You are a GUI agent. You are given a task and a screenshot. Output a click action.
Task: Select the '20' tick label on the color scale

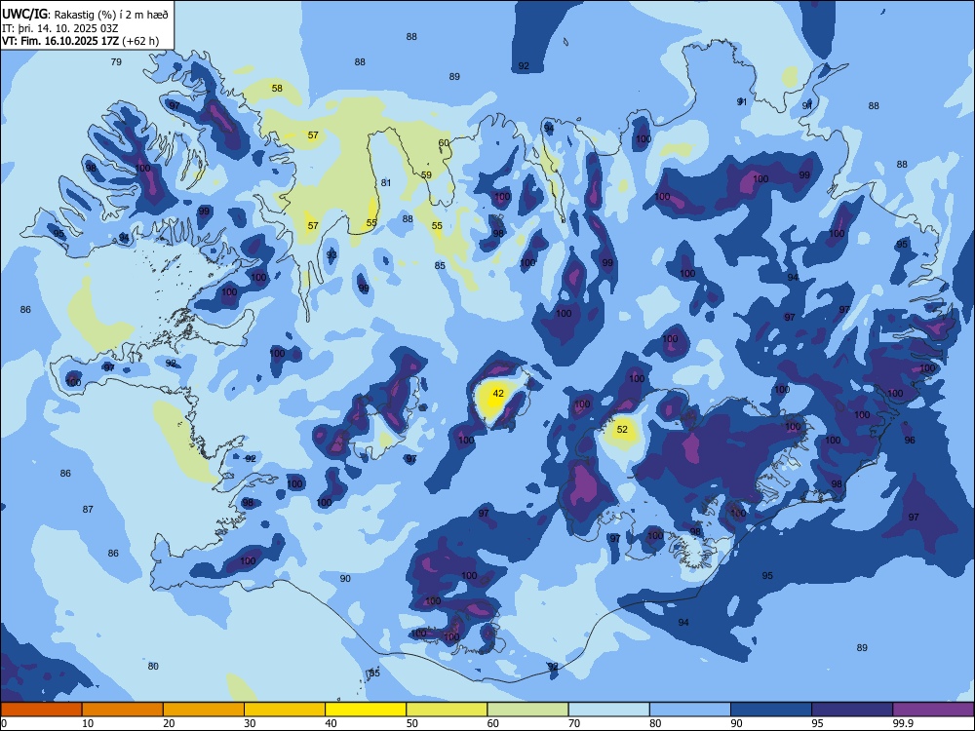point(169,723)
